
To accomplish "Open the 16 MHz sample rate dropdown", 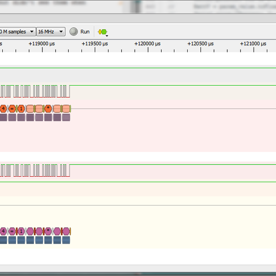I will point(51,32).
